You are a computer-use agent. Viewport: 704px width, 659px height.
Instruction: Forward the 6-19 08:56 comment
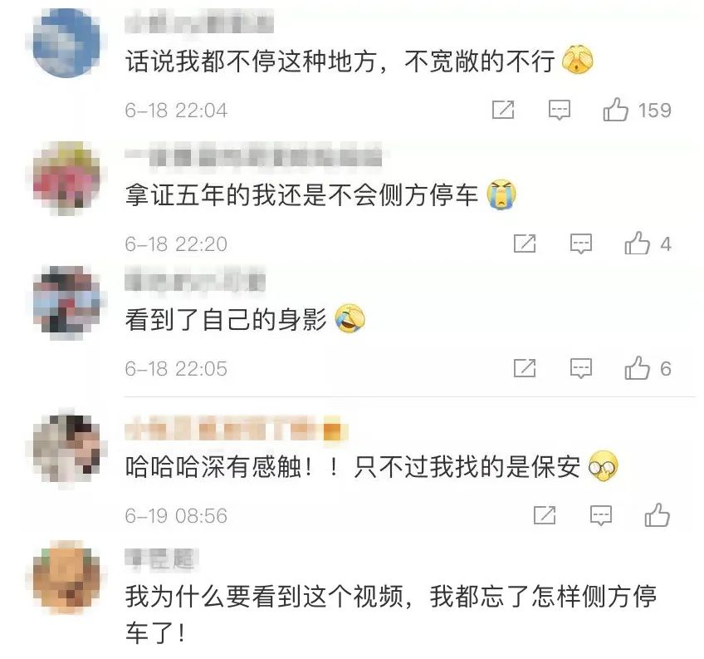[545, 515]
